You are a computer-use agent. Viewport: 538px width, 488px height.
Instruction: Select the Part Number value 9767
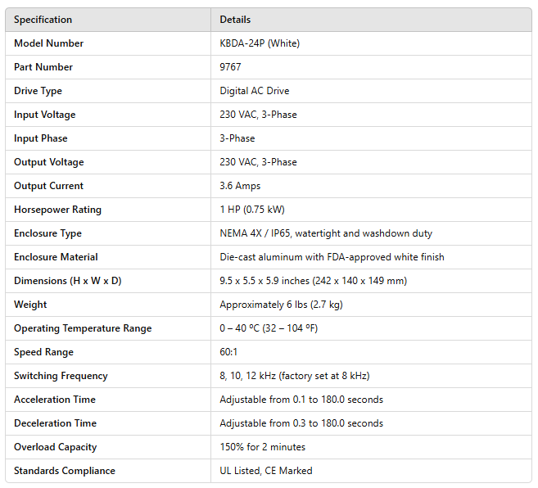[232, 67]
